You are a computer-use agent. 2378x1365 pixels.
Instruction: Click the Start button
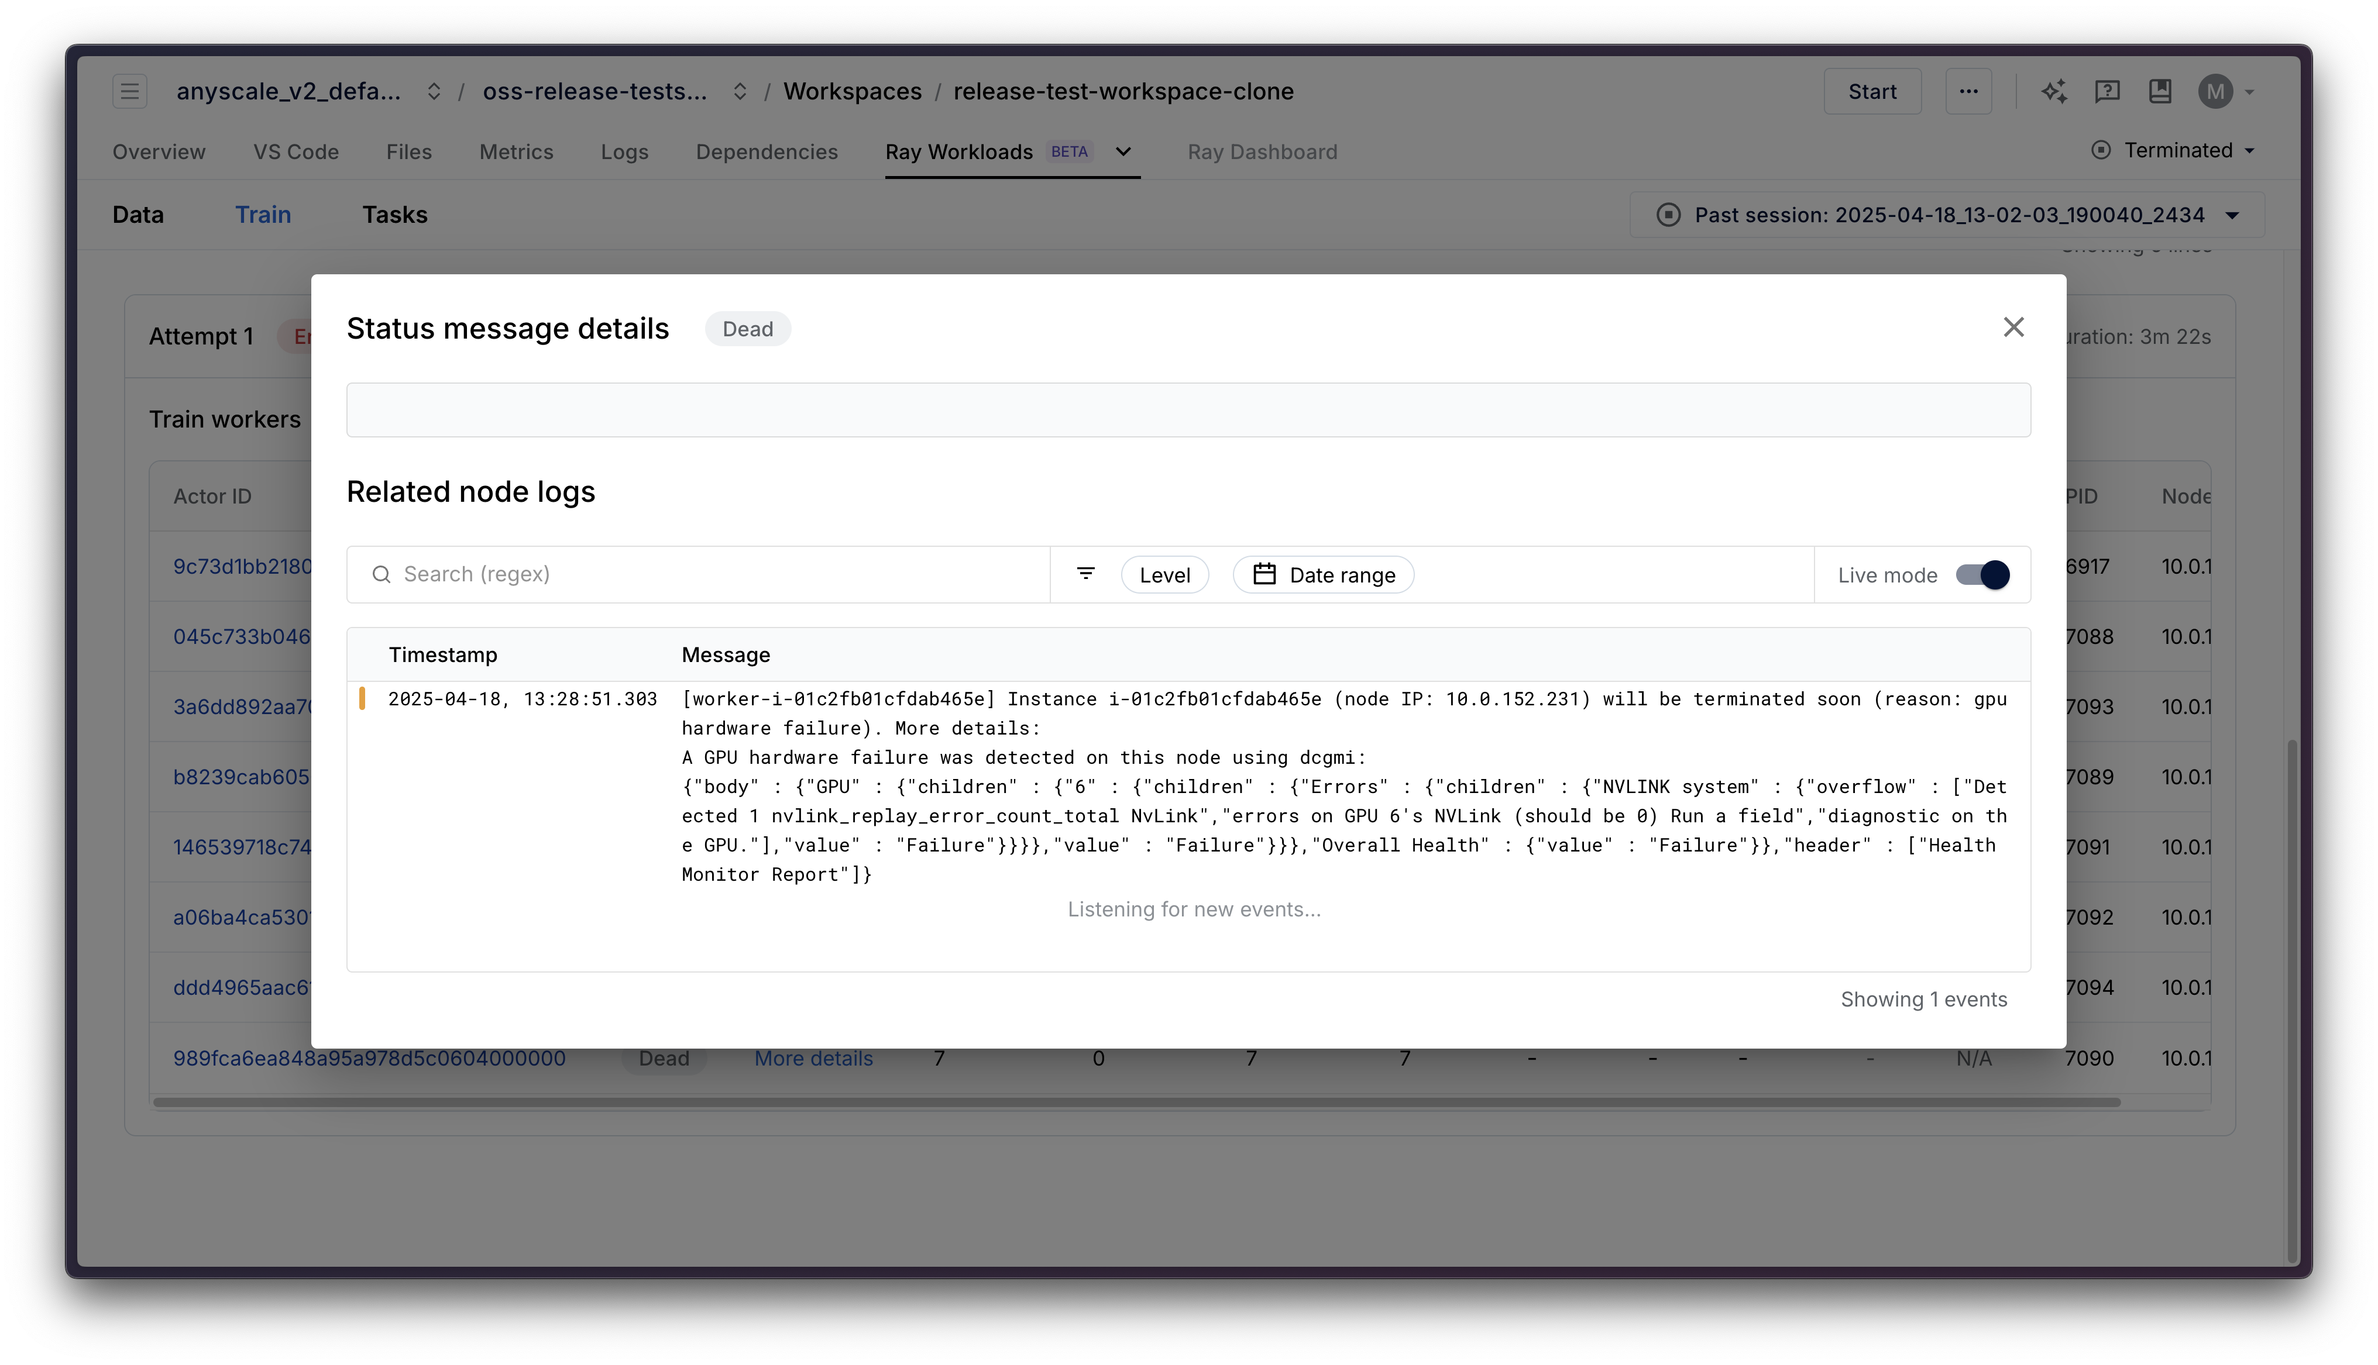pos(1872,91)
